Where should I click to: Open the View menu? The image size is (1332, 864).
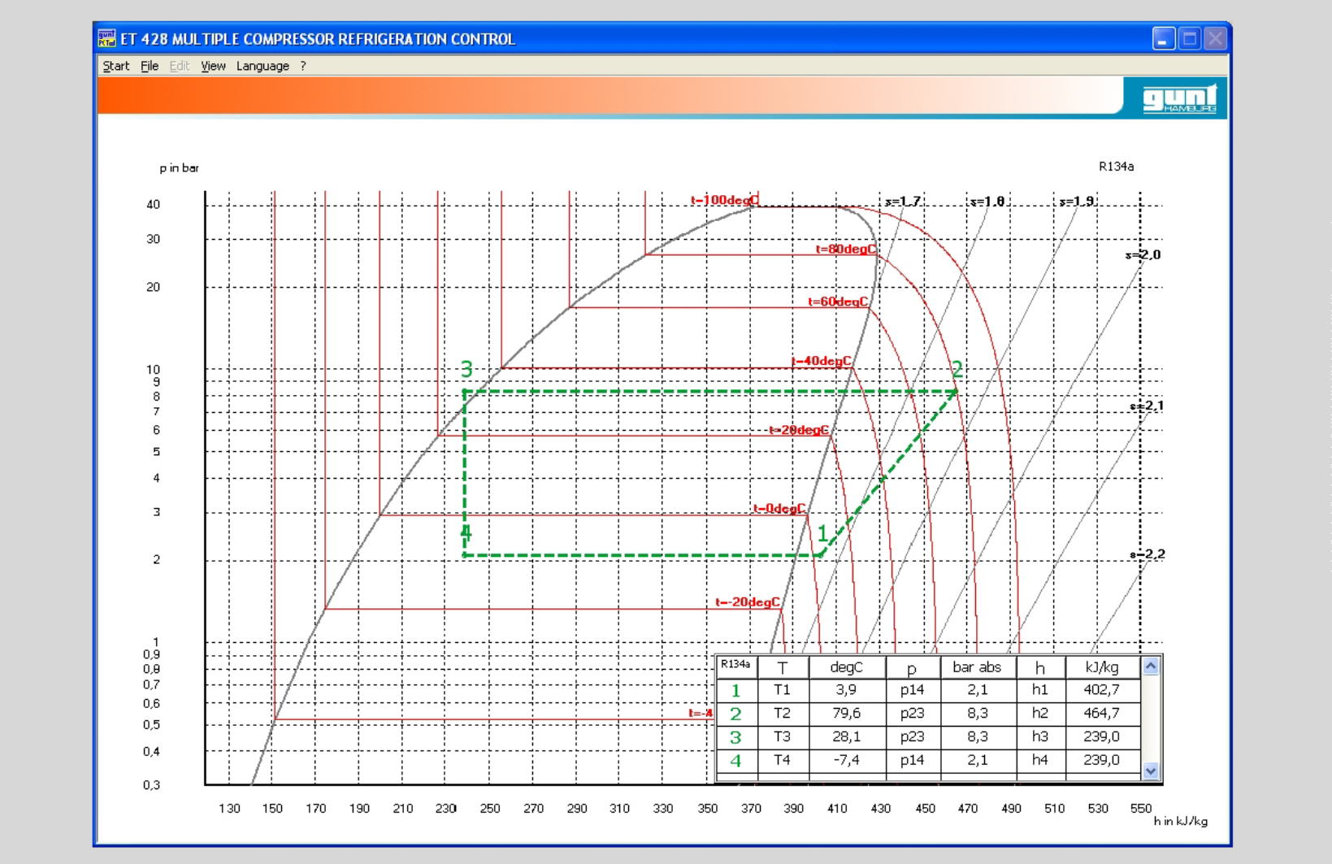[x=213, y=66]
